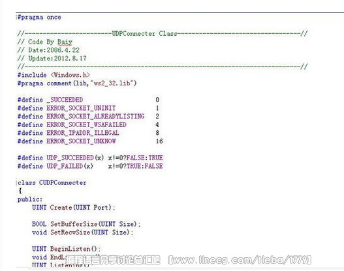Click 'ERROR_SOCKET_UNKNOW' macro name
344x271 pixels.
(81, 141)
